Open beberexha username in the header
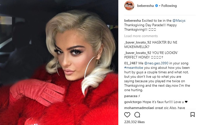This screenshot has height=125, width=197. (145, 6)
